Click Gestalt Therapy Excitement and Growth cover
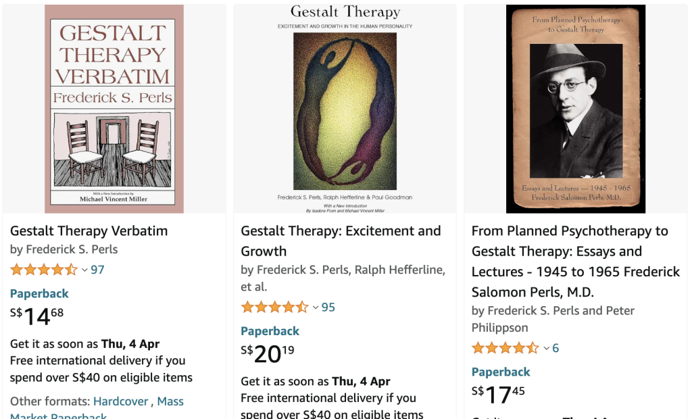The width and height of the screenshot is (692, 419). (x=345, y=109)
